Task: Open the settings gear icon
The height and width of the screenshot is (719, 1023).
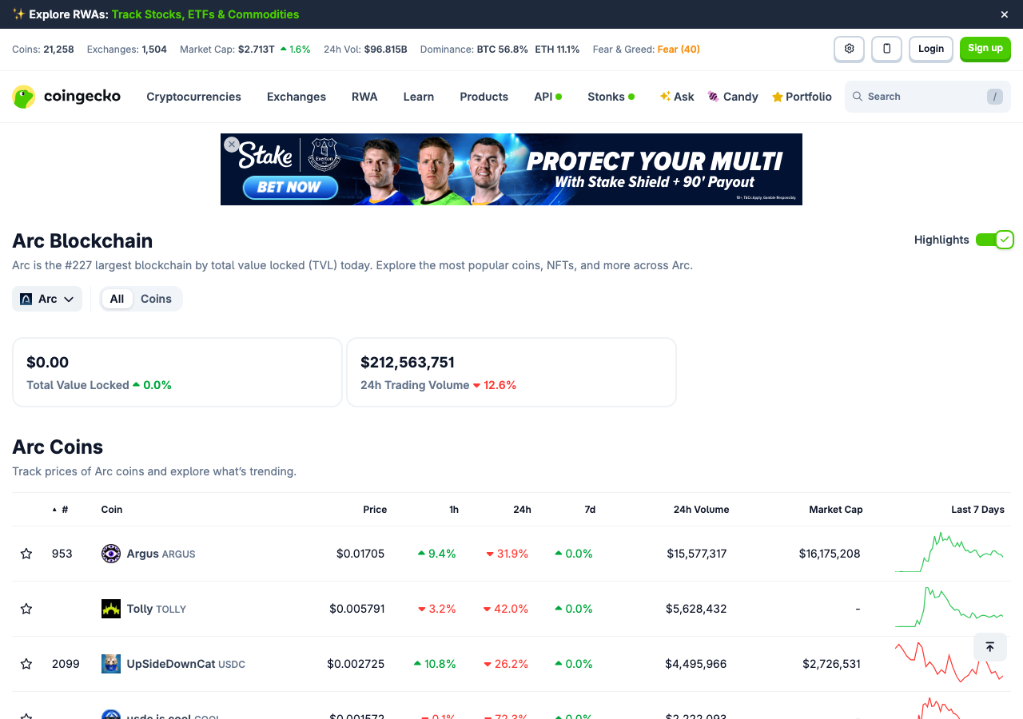Action: (x=849, y=49)
